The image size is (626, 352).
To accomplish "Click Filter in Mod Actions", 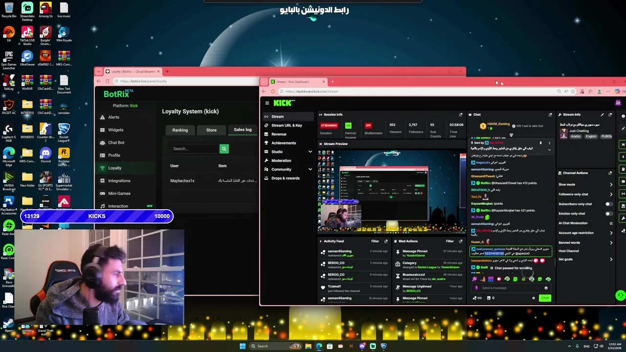I will click(450, 241).
